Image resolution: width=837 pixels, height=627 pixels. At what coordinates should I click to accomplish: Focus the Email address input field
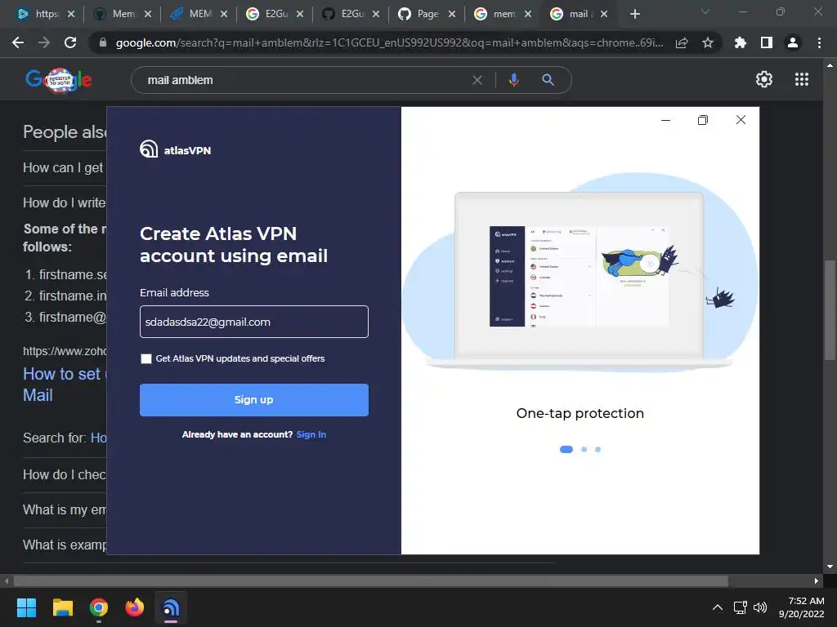coord(254,322)
